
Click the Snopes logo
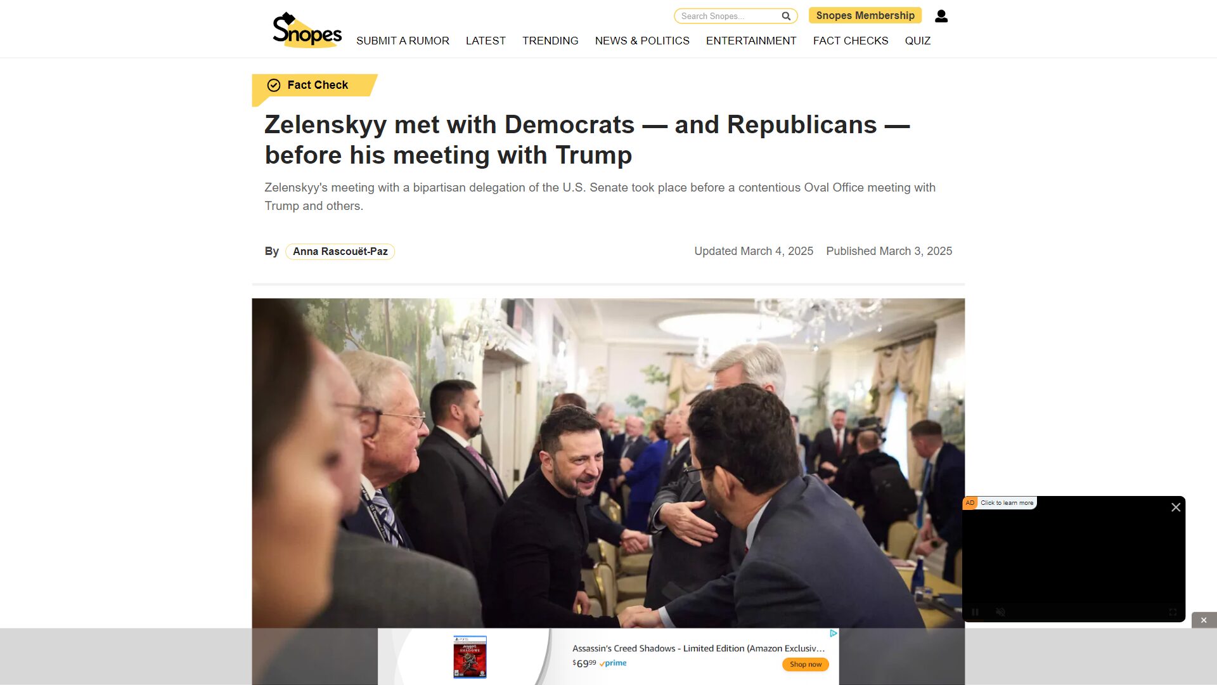[x=307, y=30]
